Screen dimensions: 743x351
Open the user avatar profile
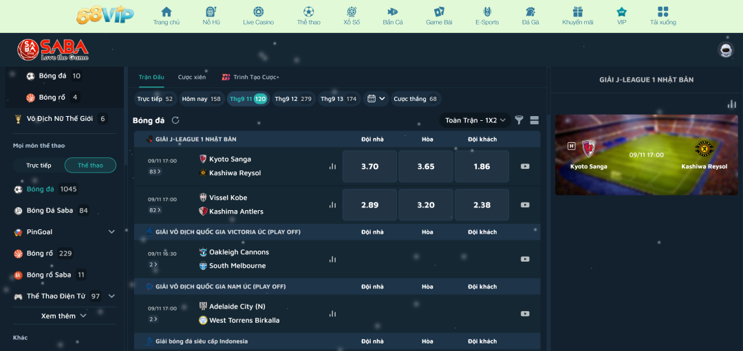724,49
